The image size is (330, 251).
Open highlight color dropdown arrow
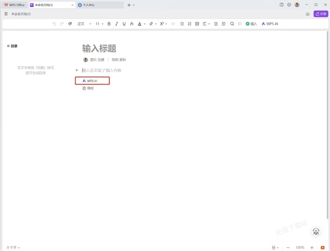(x=156, y=24)
